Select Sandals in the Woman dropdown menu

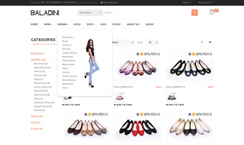tap(66, 72)
